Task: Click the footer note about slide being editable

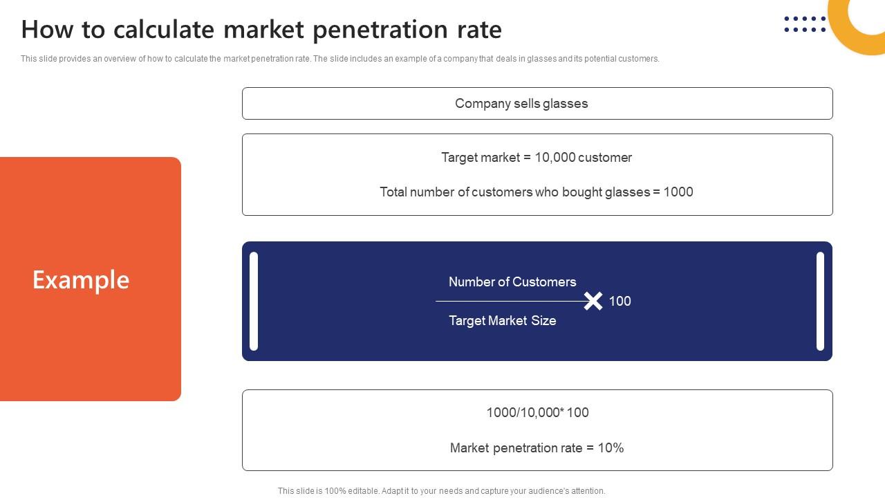Action: [441, 491]
